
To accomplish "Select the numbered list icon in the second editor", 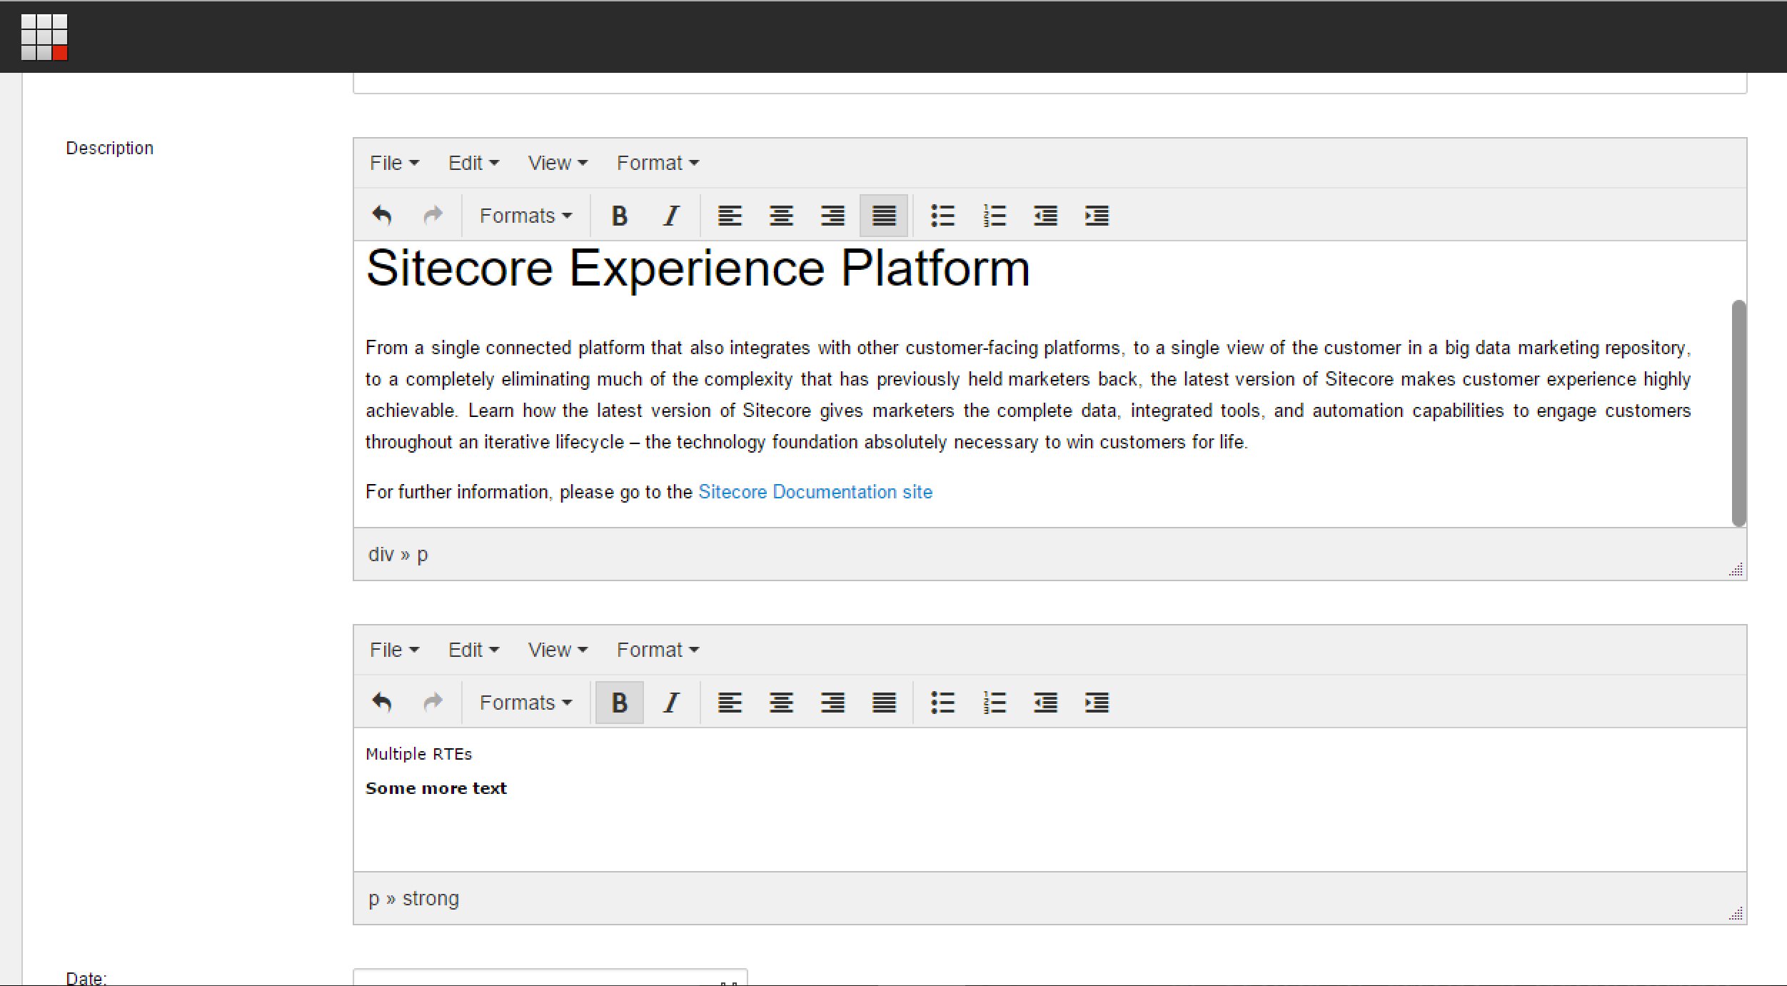I will [995, 703].
